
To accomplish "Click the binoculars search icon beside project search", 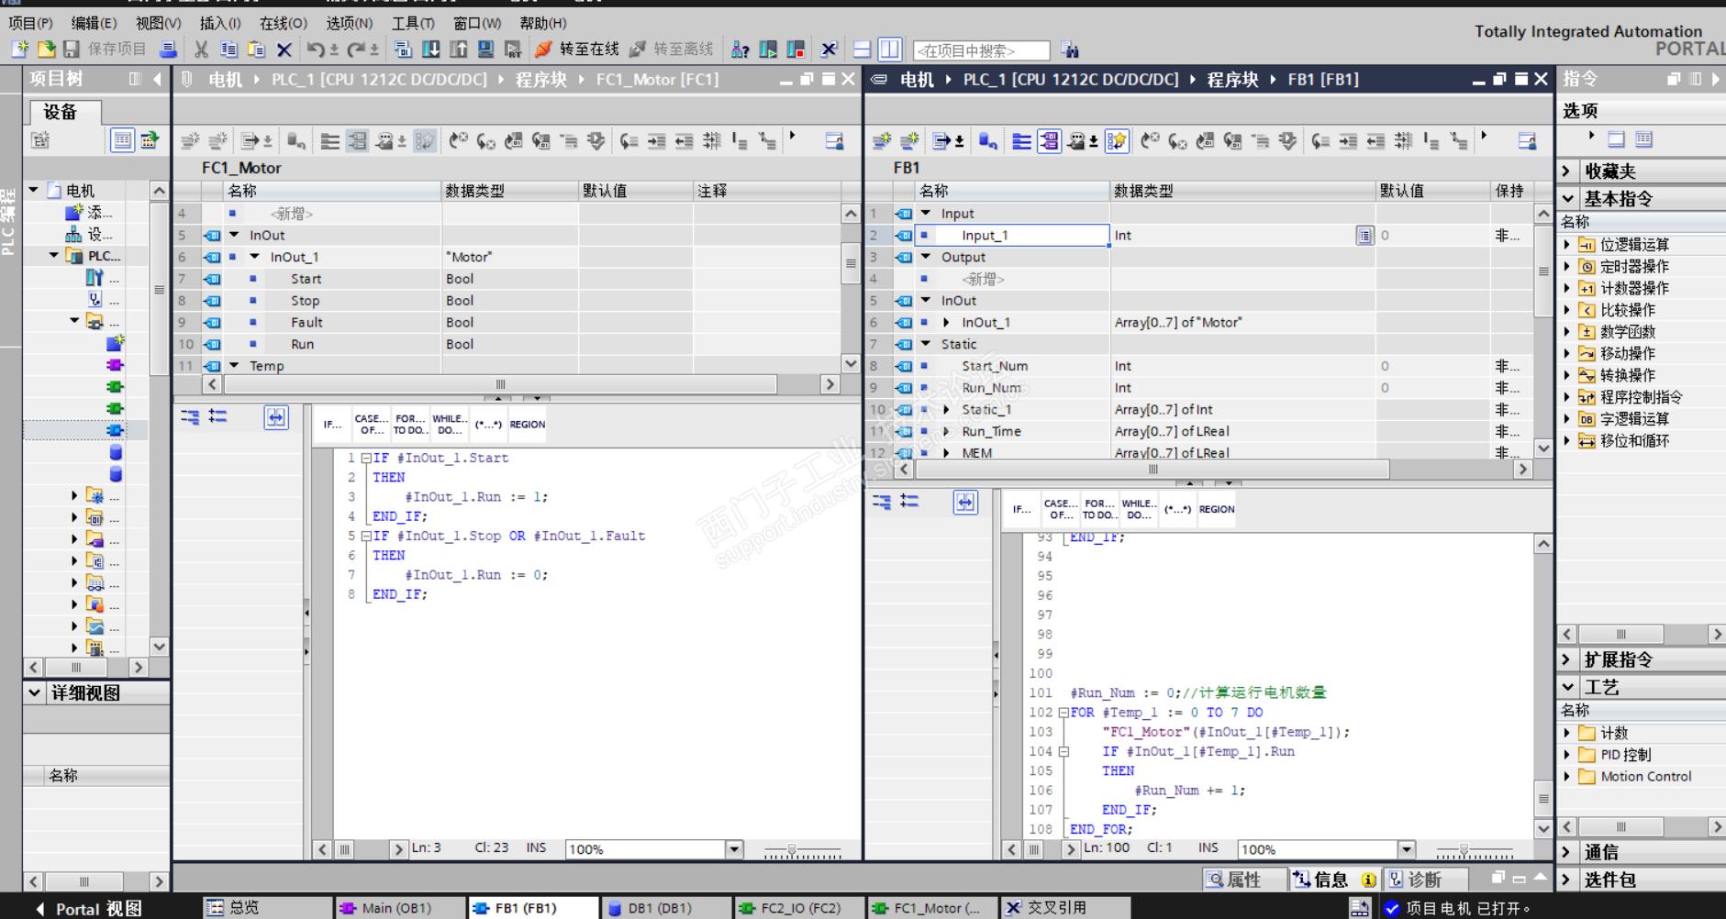I will [1070, 50].
